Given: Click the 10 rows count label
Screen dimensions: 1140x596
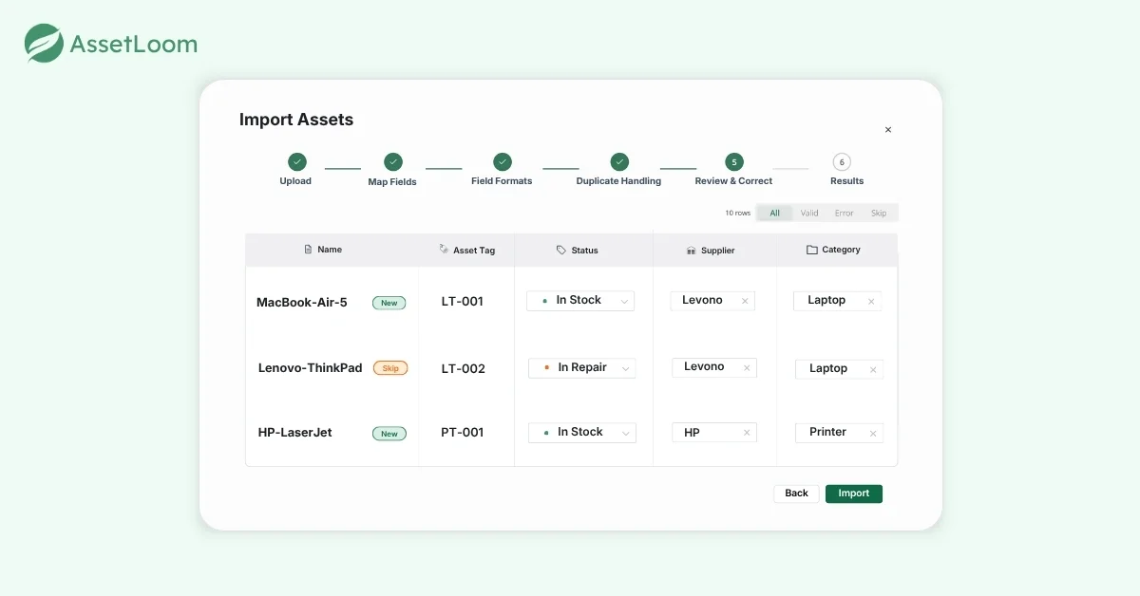Looking at the screenshot, I should click(738, 214).
